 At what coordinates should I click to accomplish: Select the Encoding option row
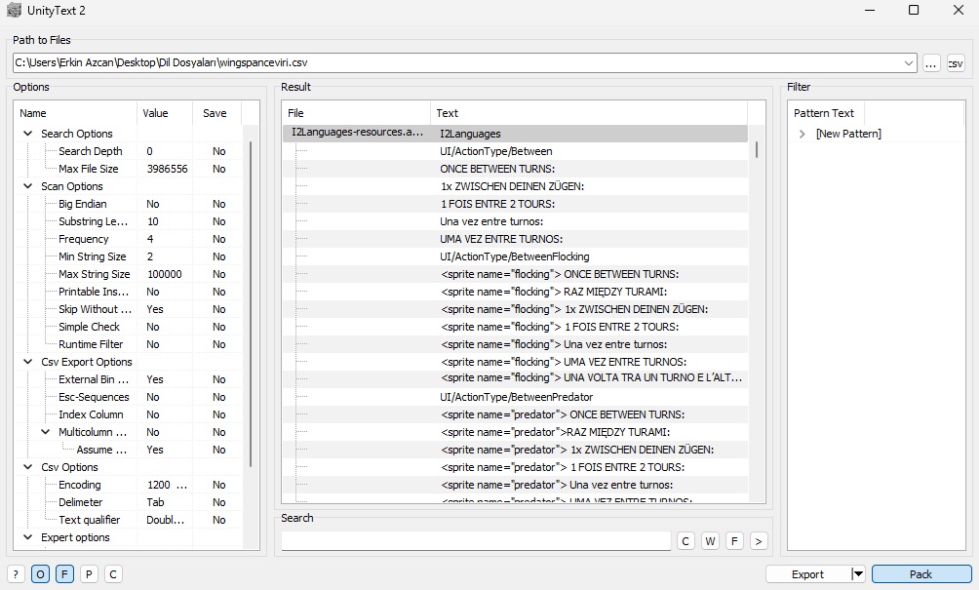pos(128,485)
